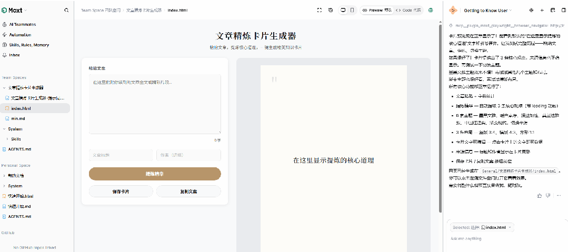
Task: Open min.md in the file tree
Action: click(18, 118)
